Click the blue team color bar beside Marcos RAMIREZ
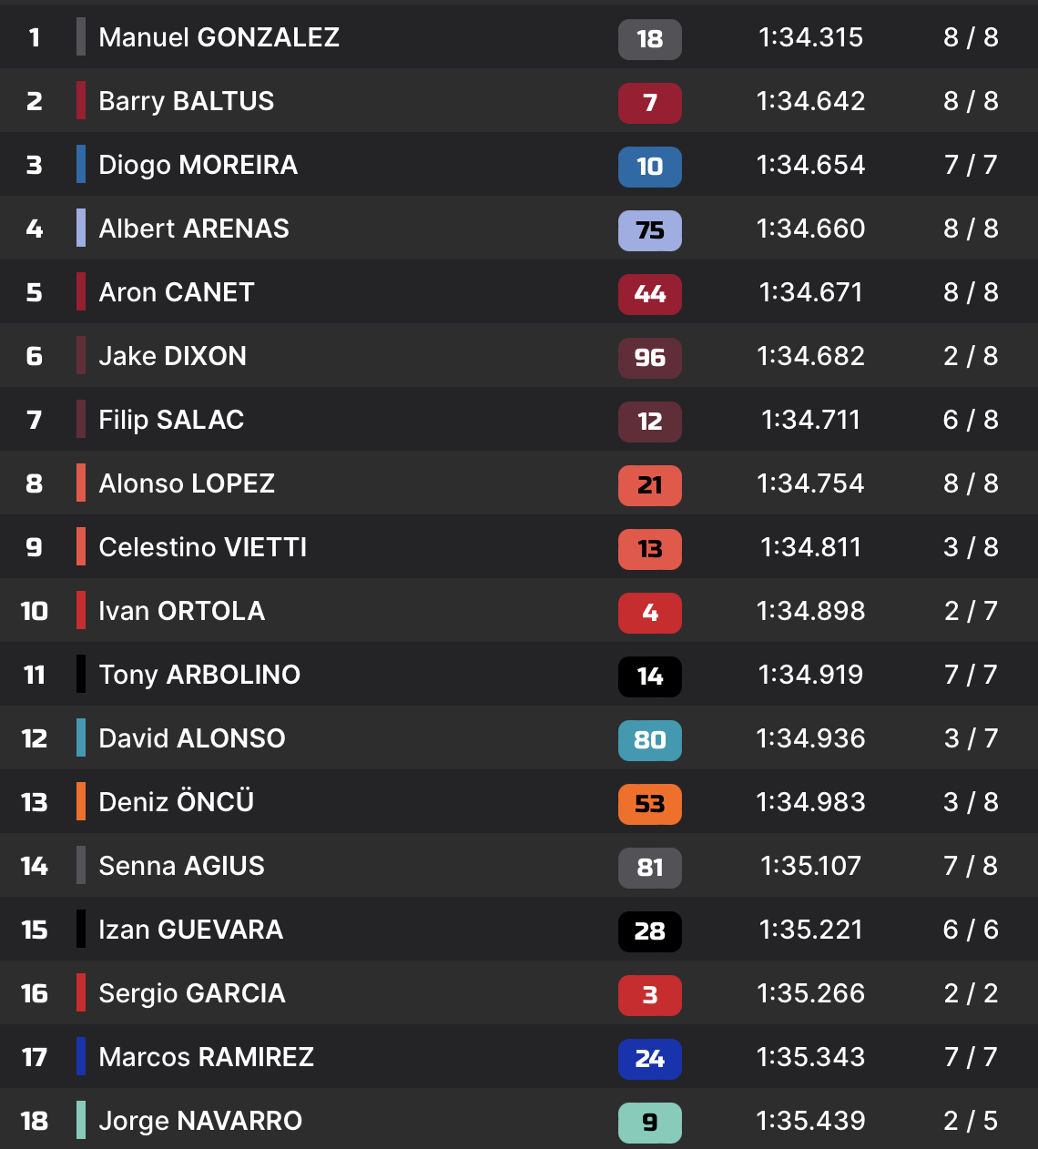Viewport: 1038px width, 1149px height. point(81,1056)
